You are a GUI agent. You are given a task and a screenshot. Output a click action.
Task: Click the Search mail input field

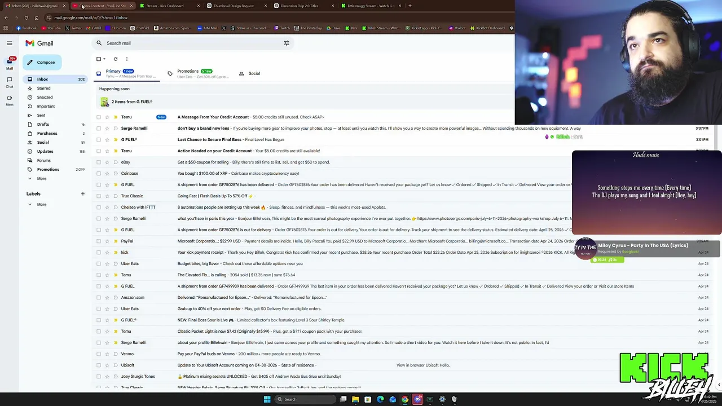pyautogui.click(x=193, y=43)
